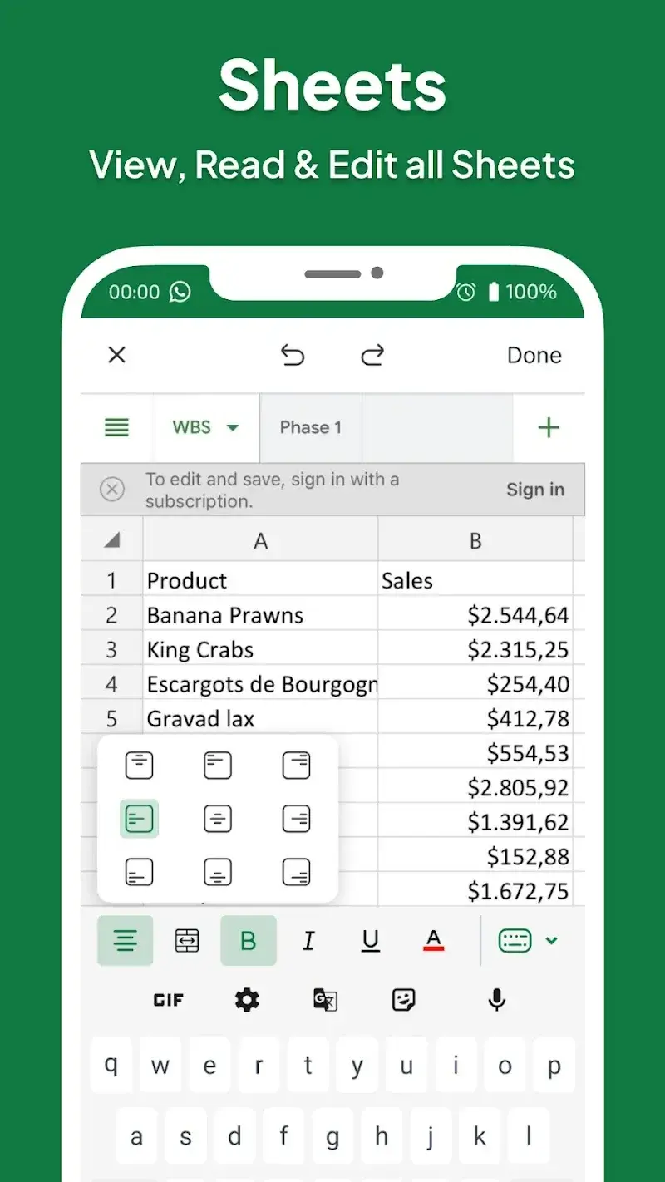The width and height of the screenshot is (665, 1182).
Task: Open the WBS sheet dropdown
Action: pyautogui.click(x=205, y=427)
